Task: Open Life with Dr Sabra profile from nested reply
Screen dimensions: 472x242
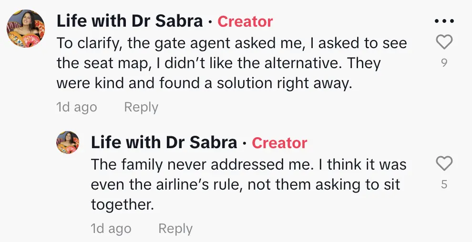Action: [x=164, y=142]
